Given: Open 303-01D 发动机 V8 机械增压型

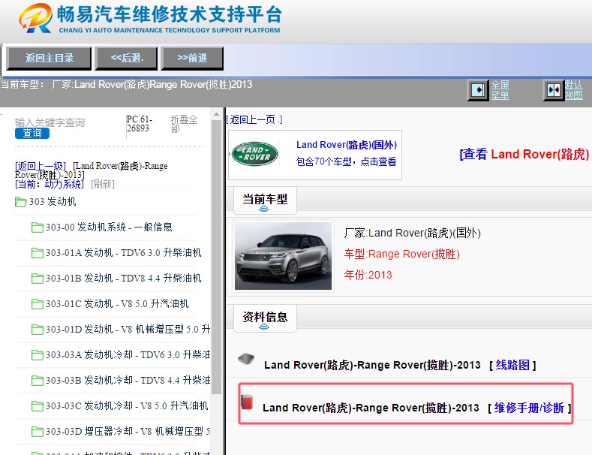Looking at the screenshot, I should click(x=128, y=329).
